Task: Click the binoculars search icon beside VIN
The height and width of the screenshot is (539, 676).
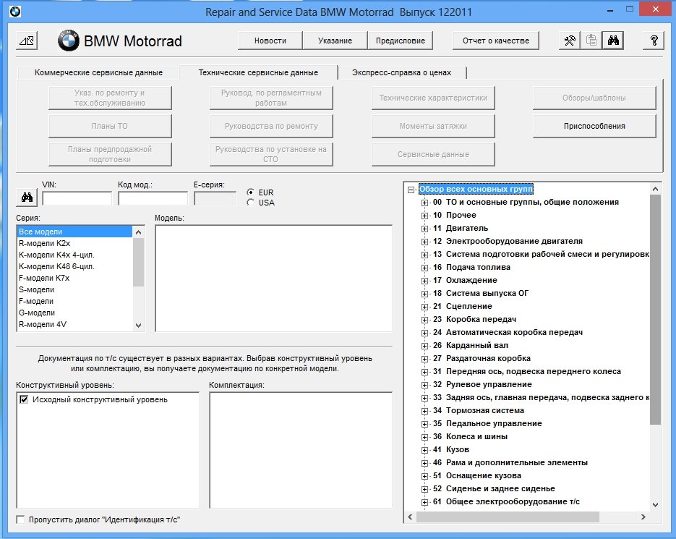Action: 27,197
